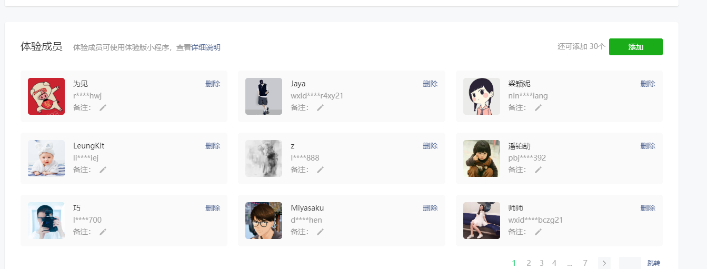Go to next page with arrow
The height and width of the screenshot is (269, 707).
(x=604, y=263)
